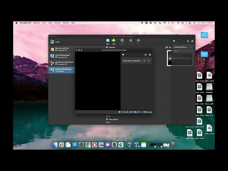
Task: Open the Apple menu
Action: point(16,23)
